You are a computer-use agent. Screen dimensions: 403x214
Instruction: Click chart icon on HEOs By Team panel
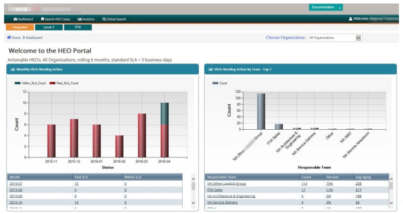point(210,69)
